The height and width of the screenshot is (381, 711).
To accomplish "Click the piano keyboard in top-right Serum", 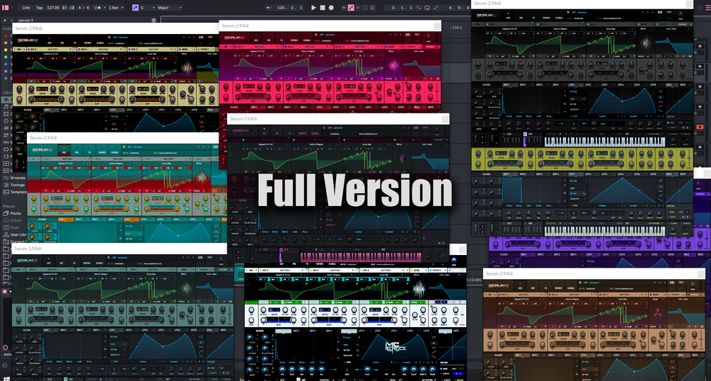I will (x=604, y=142).
